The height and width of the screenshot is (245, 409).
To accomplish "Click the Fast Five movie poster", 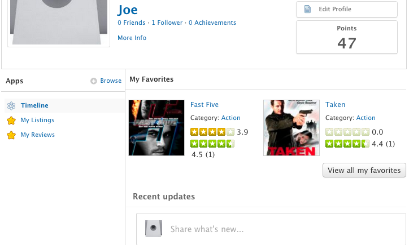I will tap(156, 128).
